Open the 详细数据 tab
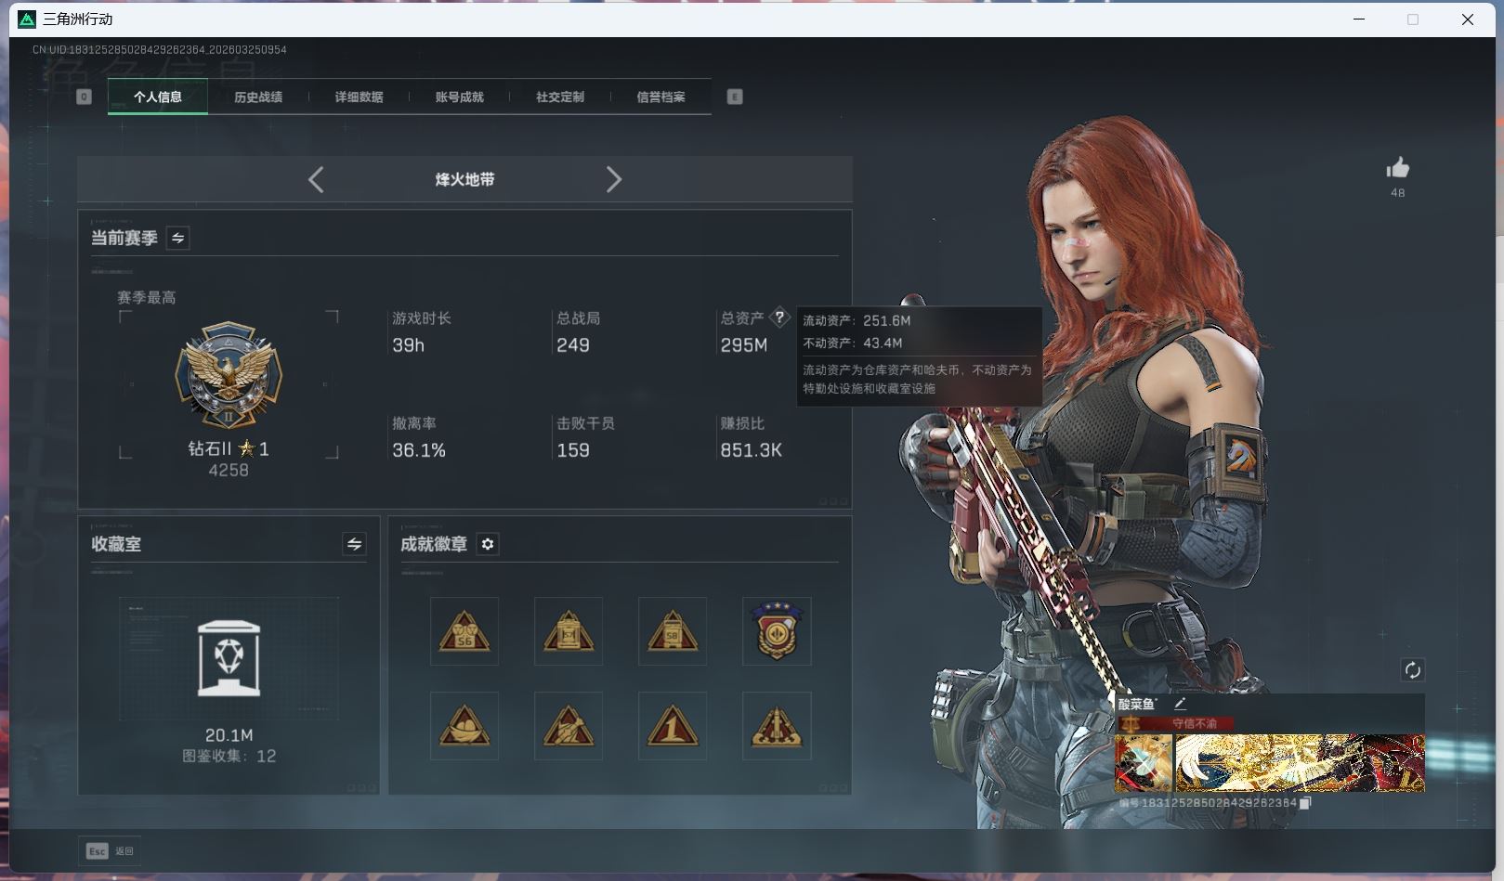The width and height of the screenshot is (1504, 881). tap(359, 97)
